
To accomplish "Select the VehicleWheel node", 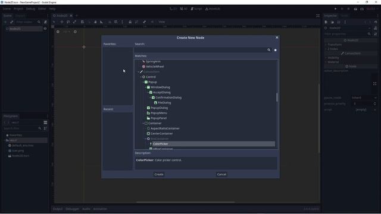I will 155,67.
